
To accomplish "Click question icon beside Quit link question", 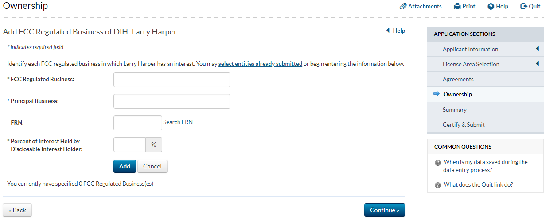I will pyautogui.click(x=438, y=185).
